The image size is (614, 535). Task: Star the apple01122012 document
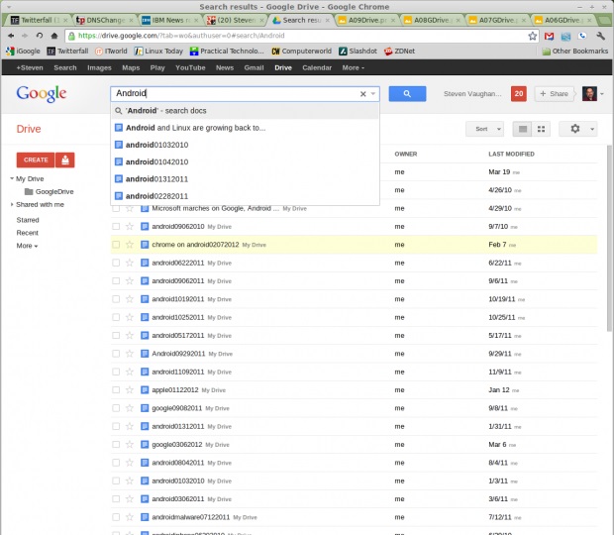(x=129, y=389)
